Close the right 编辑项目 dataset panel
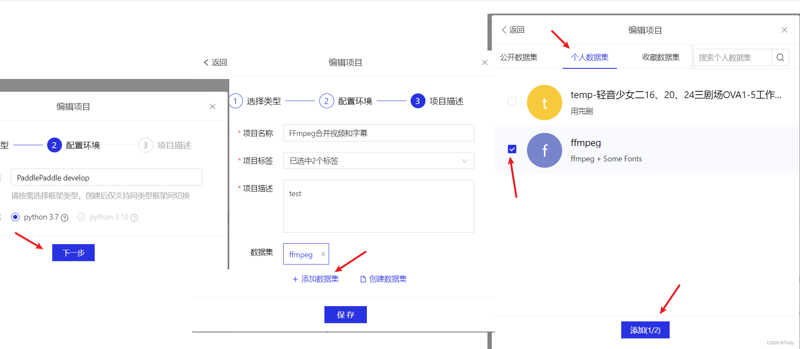This screenshot has width=800, height=349. tap(784, 30)
